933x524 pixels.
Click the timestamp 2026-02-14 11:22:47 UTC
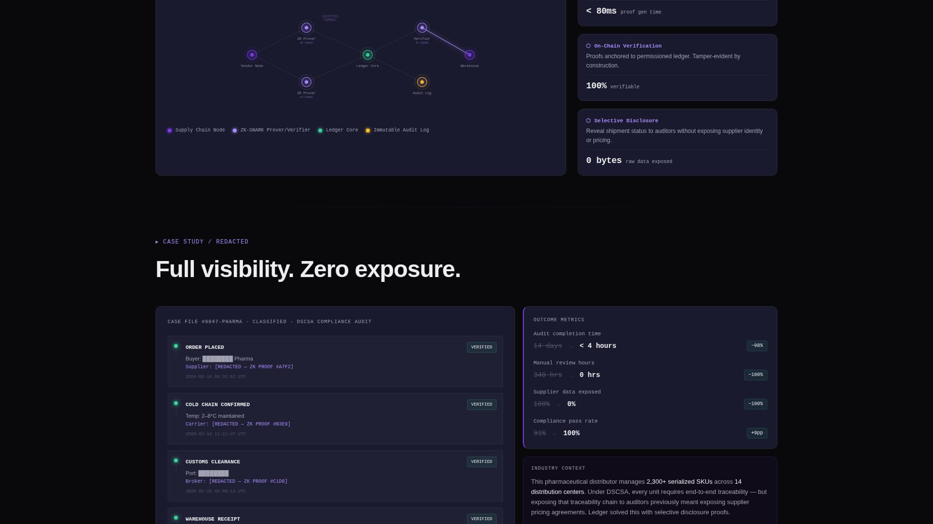[x=216, y=434]
